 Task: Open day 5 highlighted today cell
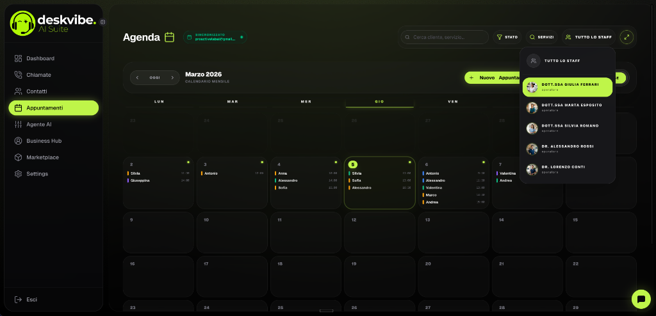click(379, 183)
